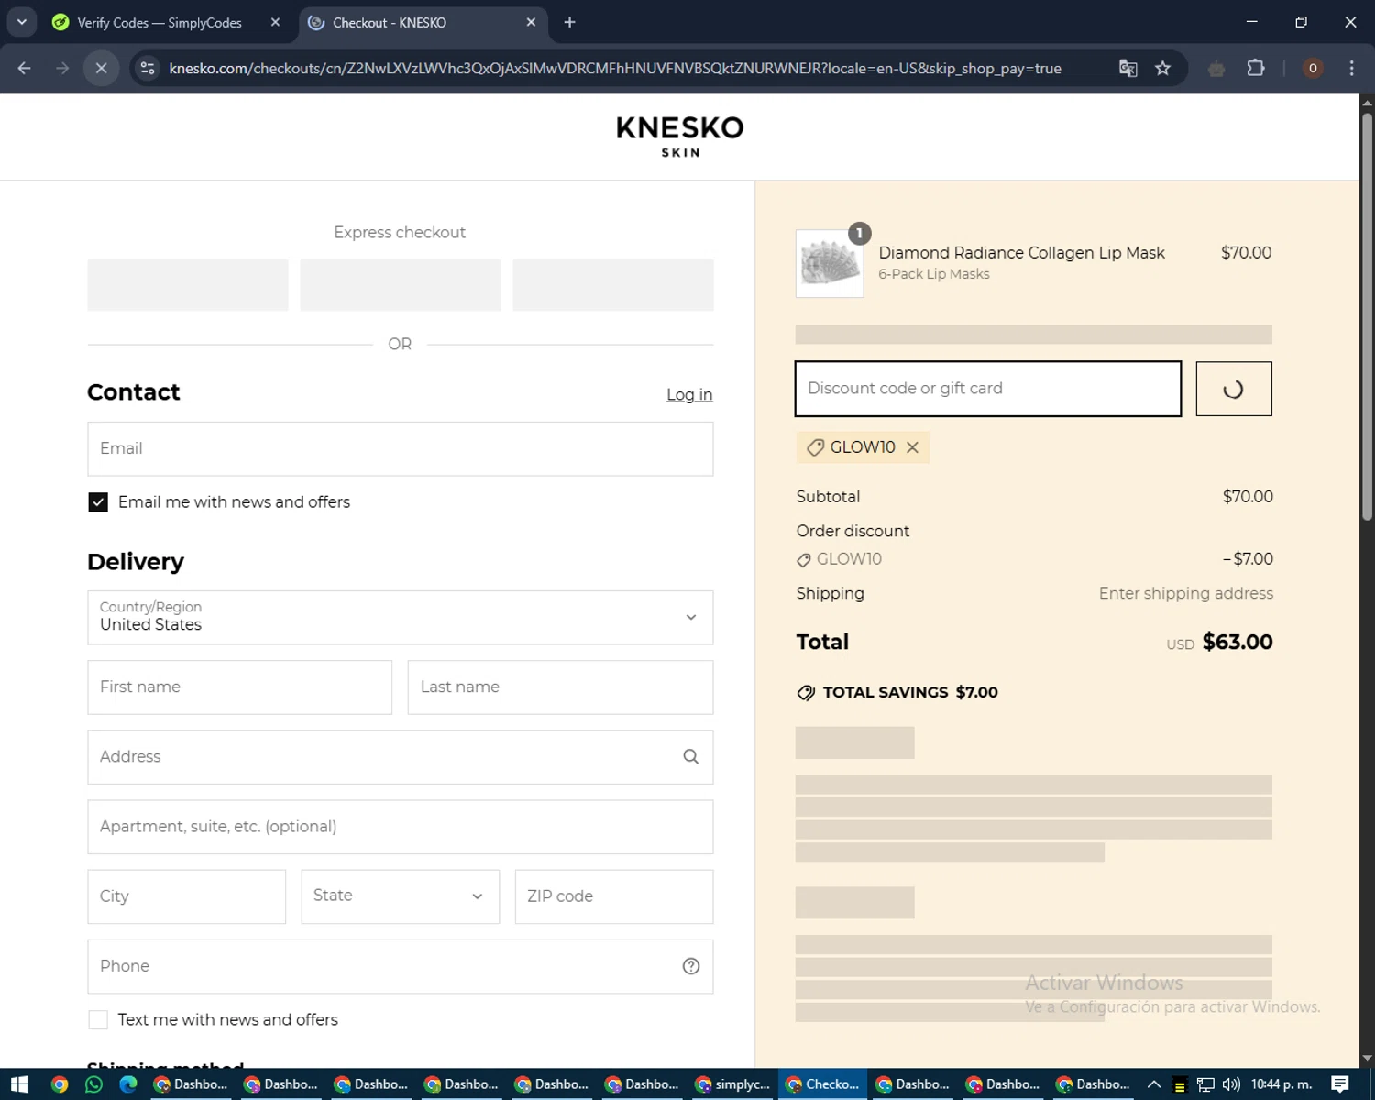Click the Checko... taskbar window button
The image size is (1375, 1100).
(822, 1084)
